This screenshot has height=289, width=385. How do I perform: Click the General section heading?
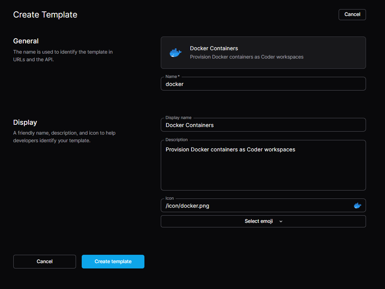coord(26,41)
